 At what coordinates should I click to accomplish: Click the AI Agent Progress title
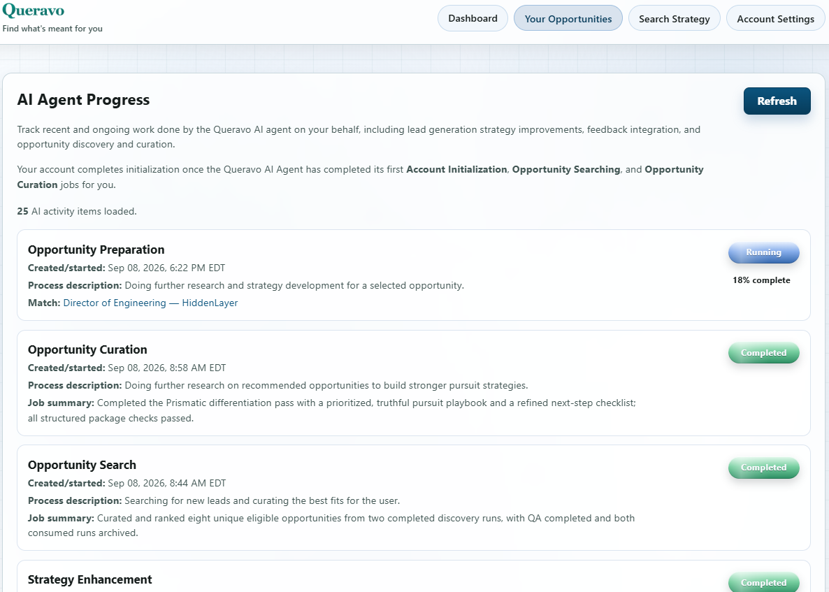click(x=84, y=99)
